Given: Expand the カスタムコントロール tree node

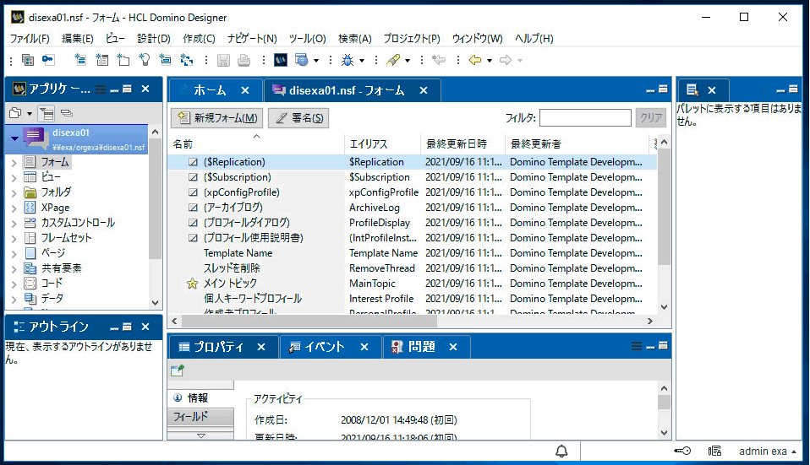Looking at the screenshot, I should pos(14,224).
